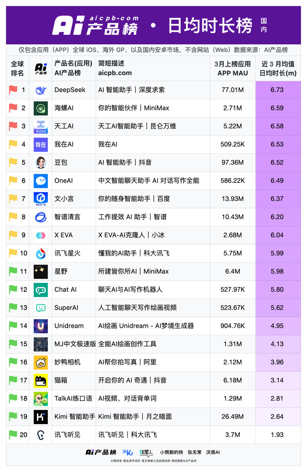The height and width of the screenshot is (472, 307).
Task: Click description 中文智能聊天助手 AI 对话写作全能
Action: tap(149, 181)
